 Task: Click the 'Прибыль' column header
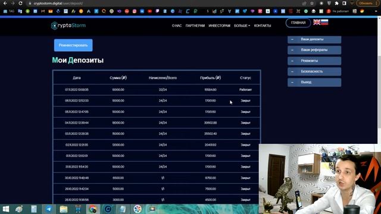[x=210, y=78]
